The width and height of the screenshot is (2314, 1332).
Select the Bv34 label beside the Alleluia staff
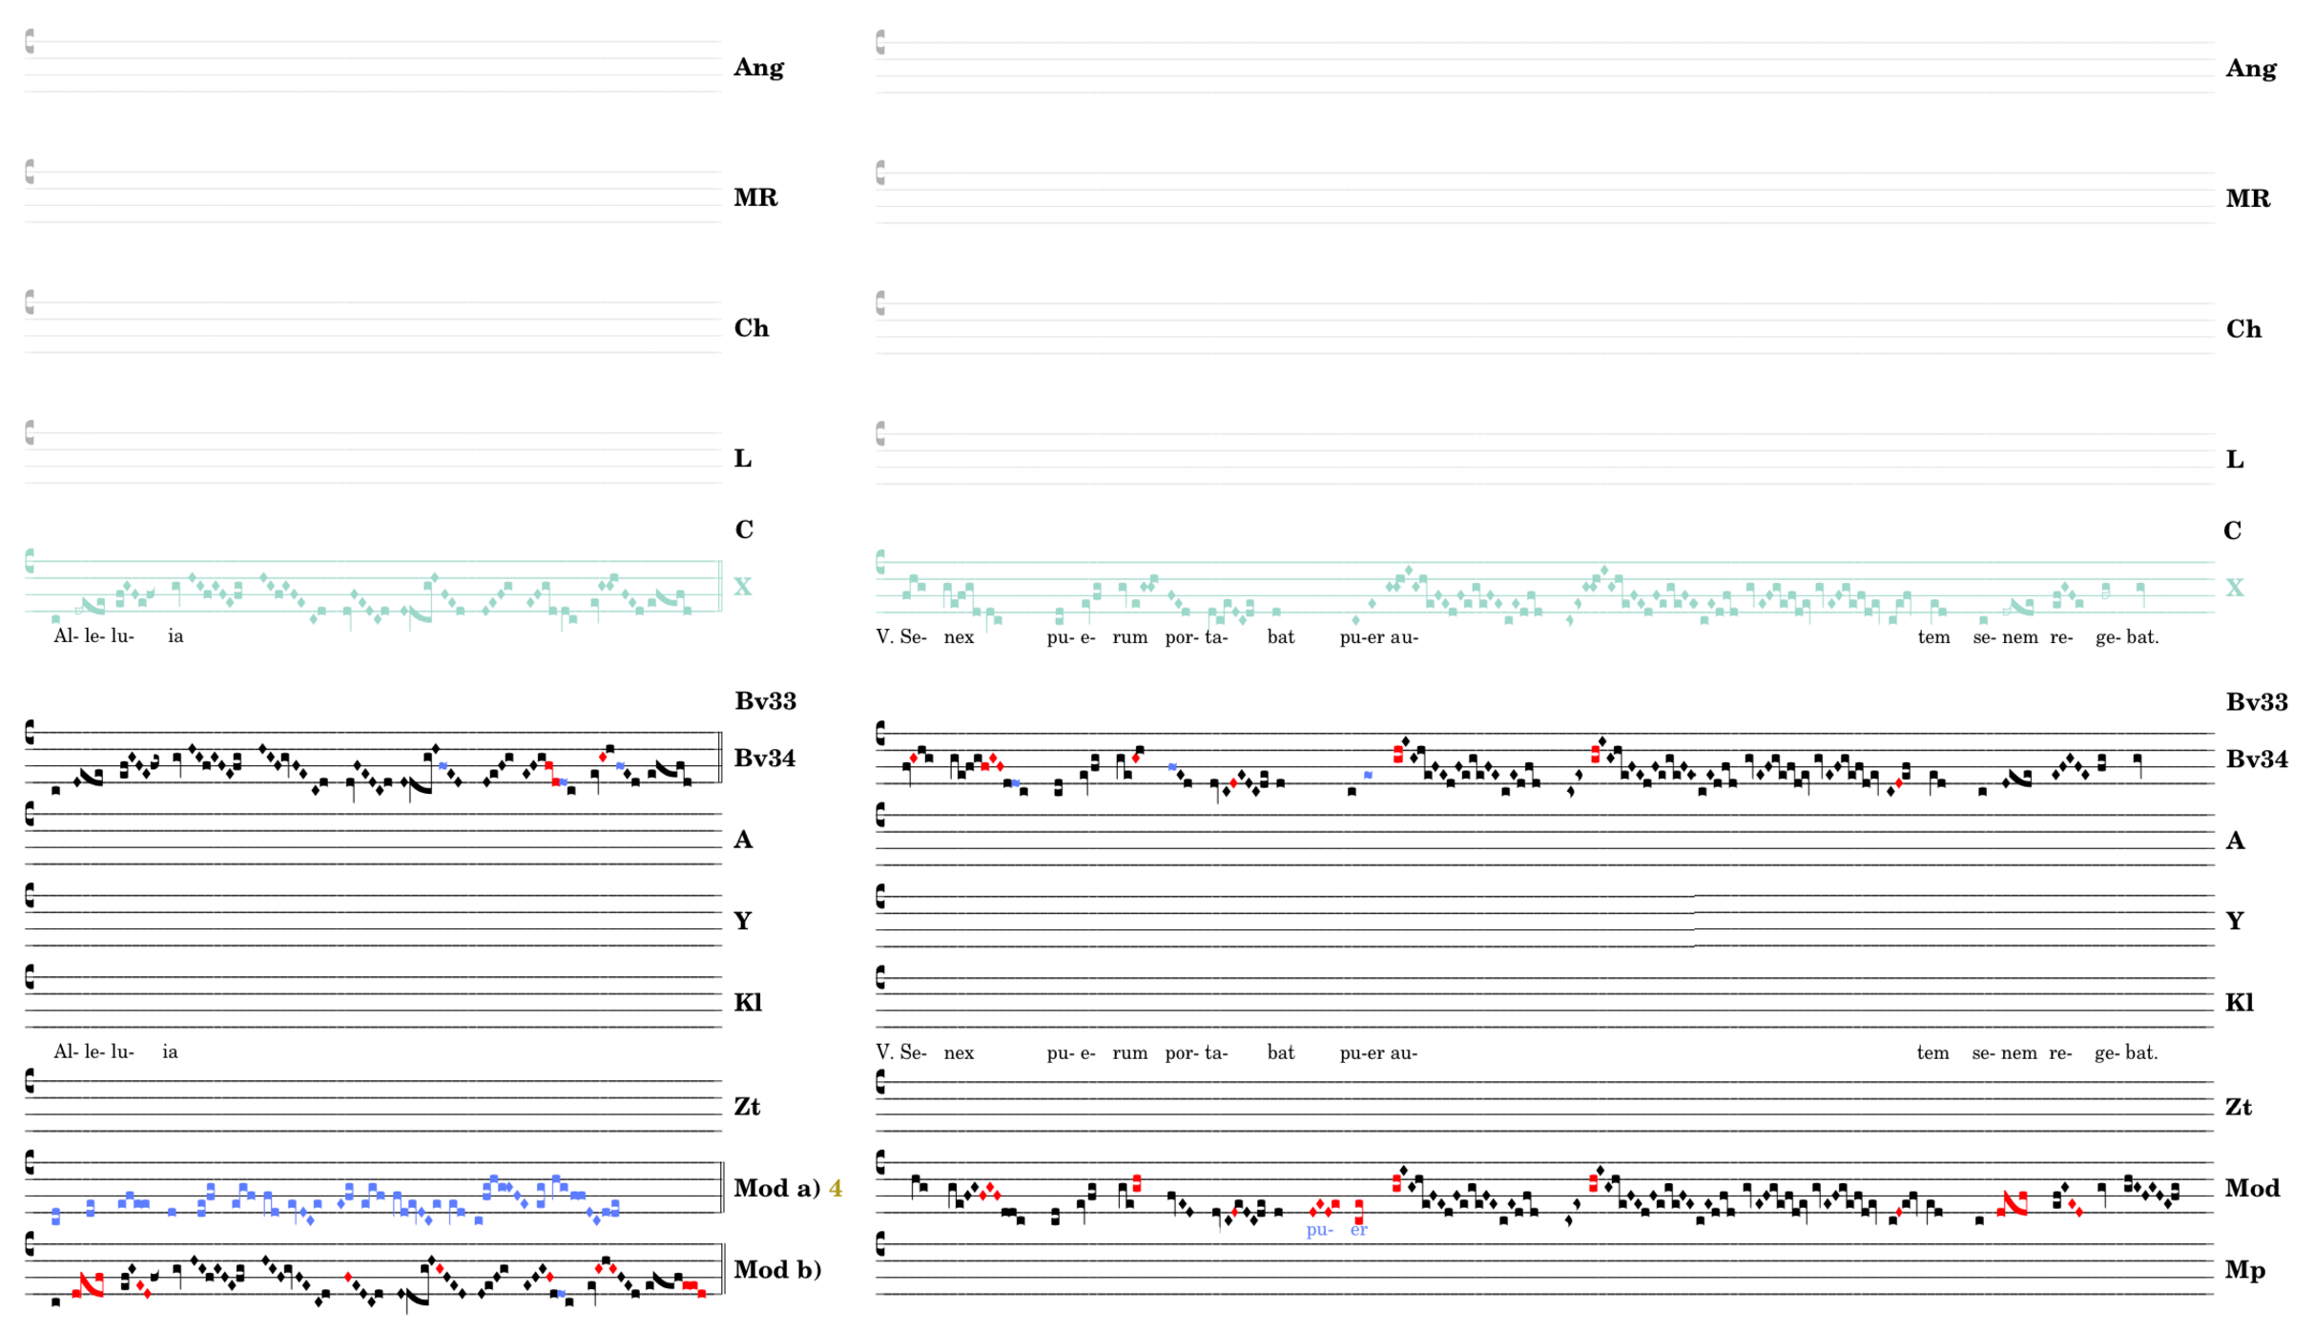(764, 759)
